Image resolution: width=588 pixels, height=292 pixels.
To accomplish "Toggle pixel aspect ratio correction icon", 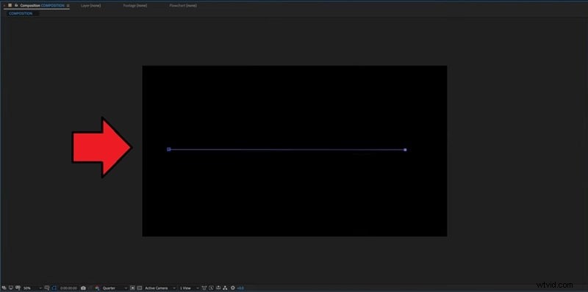I will 204,288.
